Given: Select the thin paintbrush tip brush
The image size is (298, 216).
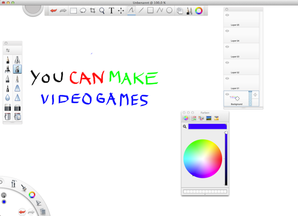Looking at the screenshot, I should pos(17,79).
